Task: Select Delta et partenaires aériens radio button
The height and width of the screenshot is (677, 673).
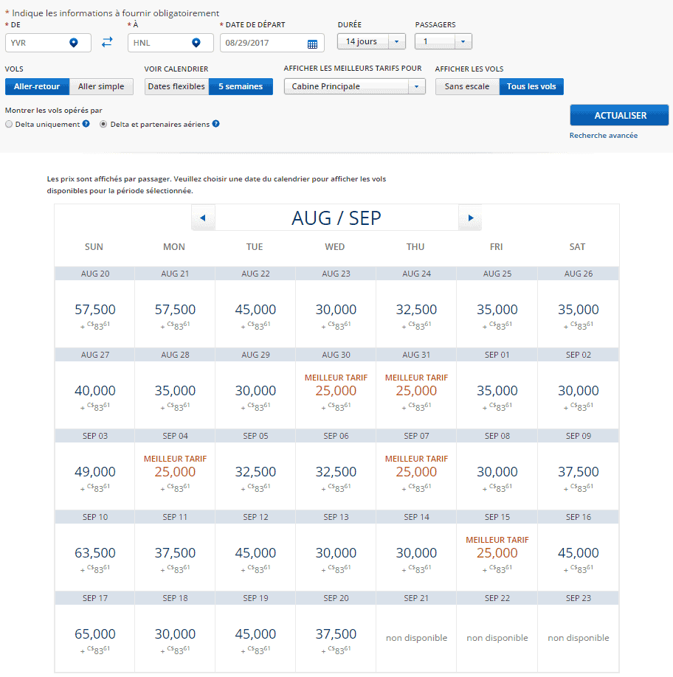Action: pos(103,125)
